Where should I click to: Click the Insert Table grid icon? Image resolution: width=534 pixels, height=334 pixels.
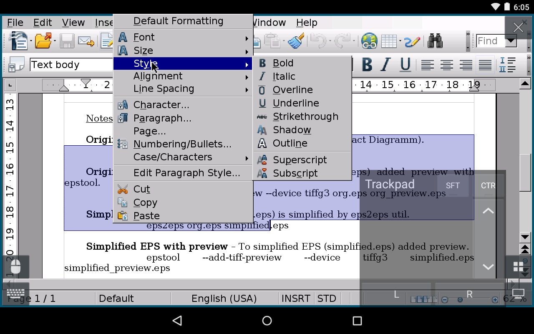point(389,41)
